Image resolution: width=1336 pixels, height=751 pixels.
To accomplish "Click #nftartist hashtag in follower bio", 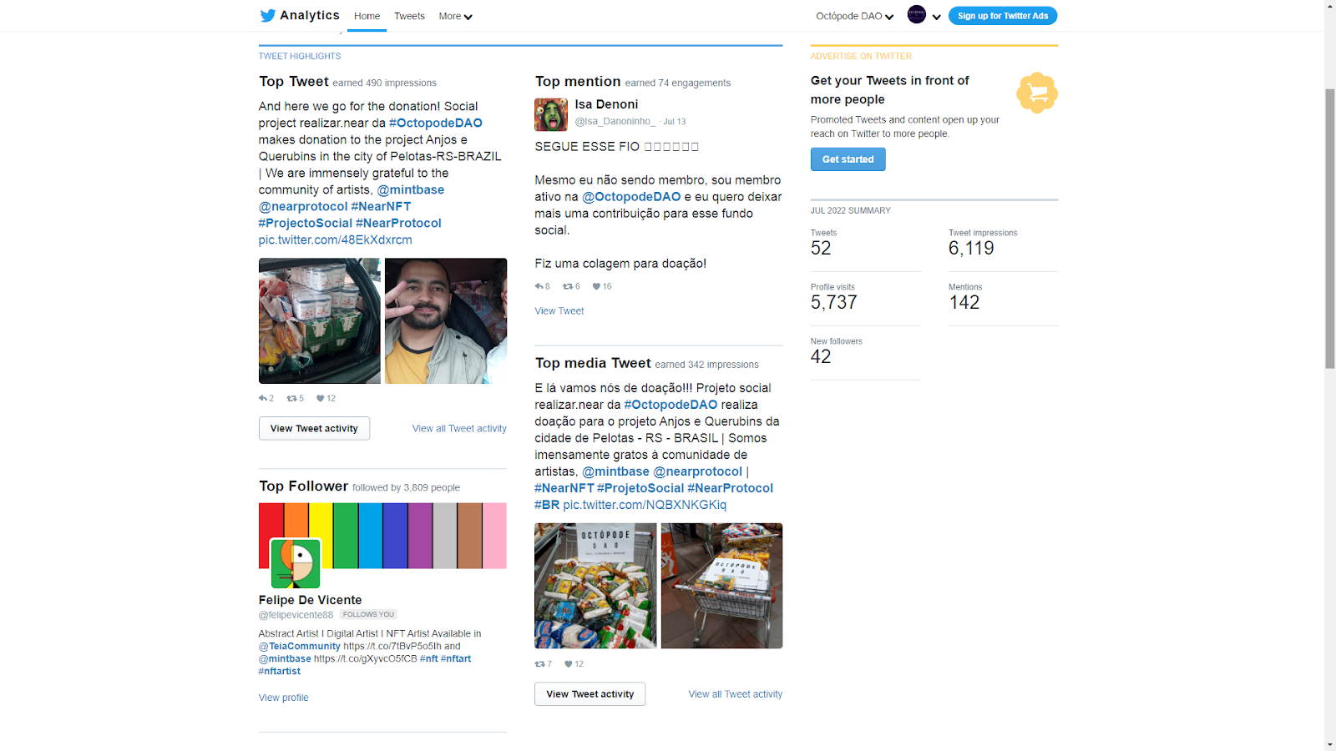I will tap(280, 672).
